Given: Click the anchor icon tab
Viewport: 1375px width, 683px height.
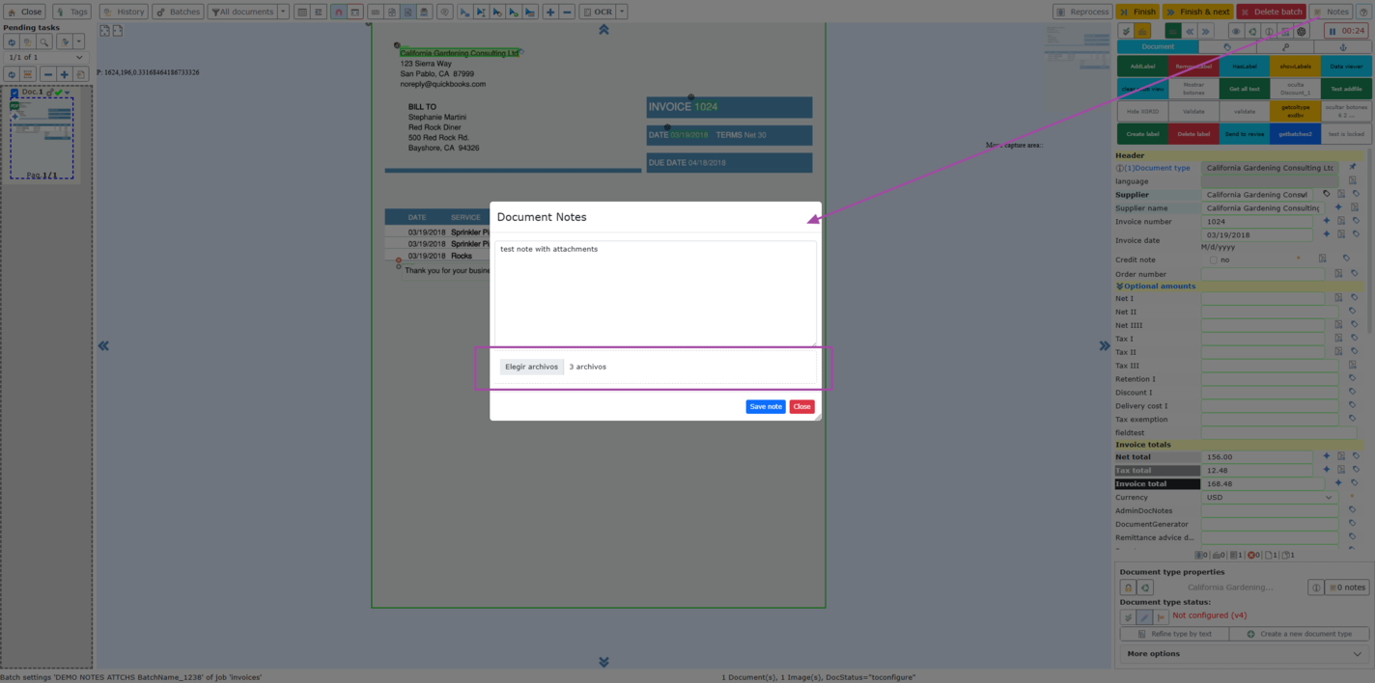Looking at the screenshot, I should [x=1343, y=46].
